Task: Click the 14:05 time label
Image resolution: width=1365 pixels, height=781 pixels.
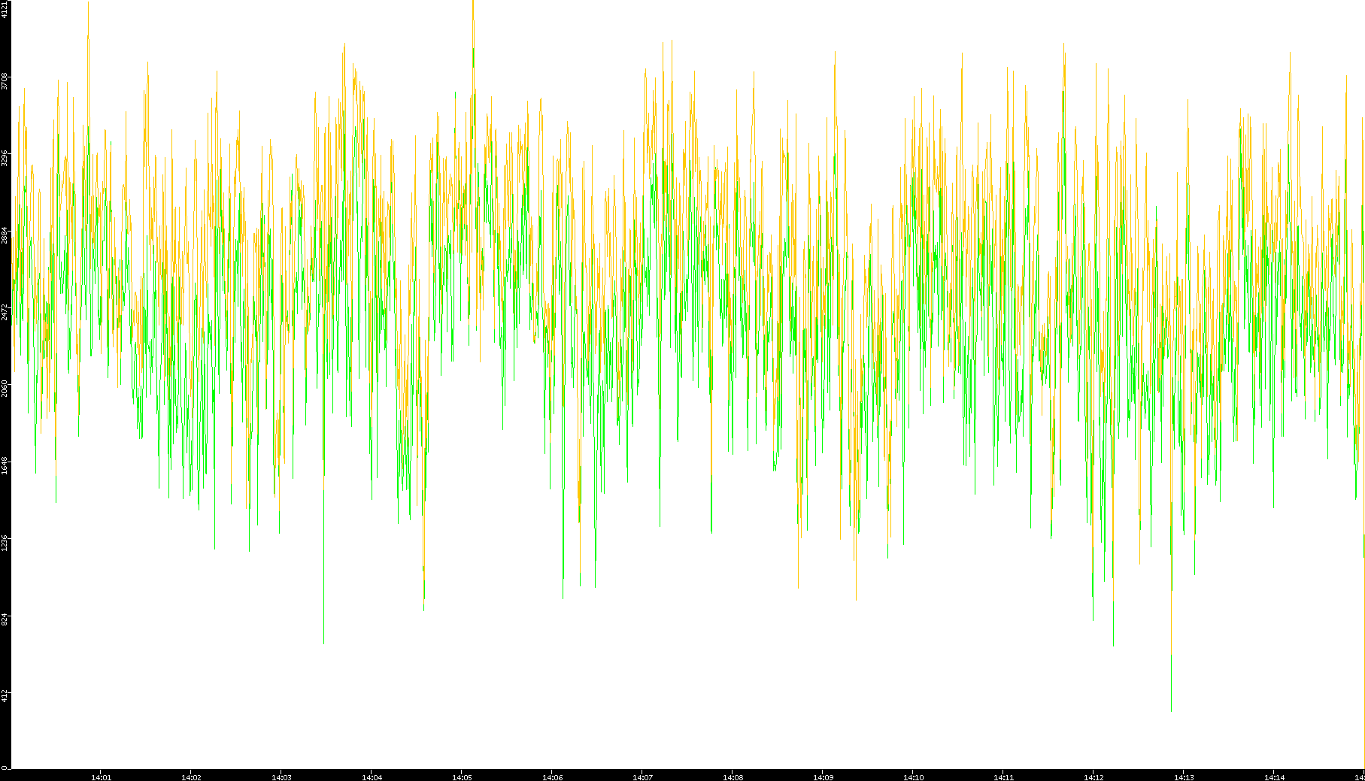Action: pyautogui.click(x=462, y=777)
